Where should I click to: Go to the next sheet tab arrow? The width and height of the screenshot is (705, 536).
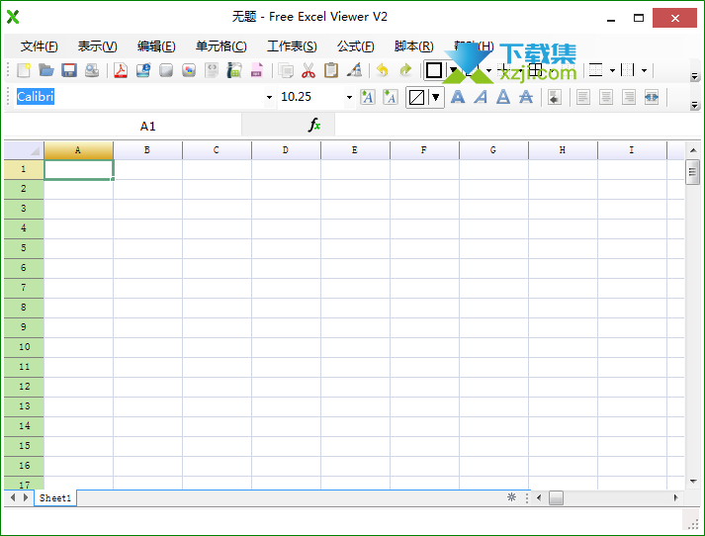coord(26,497)
